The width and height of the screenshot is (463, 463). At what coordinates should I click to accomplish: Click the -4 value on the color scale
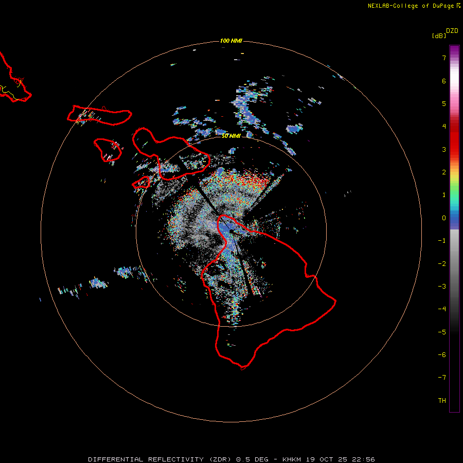(x=442, y=309)
